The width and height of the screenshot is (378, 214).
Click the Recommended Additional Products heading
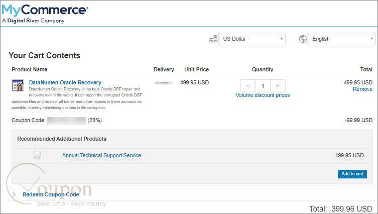coord(62,139)
